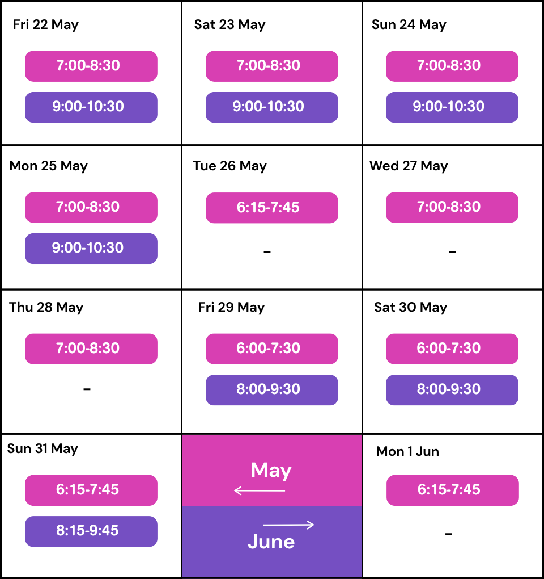
Task: Book Fri 29 May 6:00-7:30 slot
Action: tap(271, 349)
